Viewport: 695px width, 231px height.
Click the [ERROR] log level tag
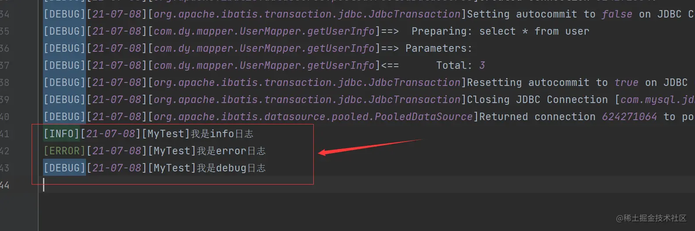click(x=64, y=151)
